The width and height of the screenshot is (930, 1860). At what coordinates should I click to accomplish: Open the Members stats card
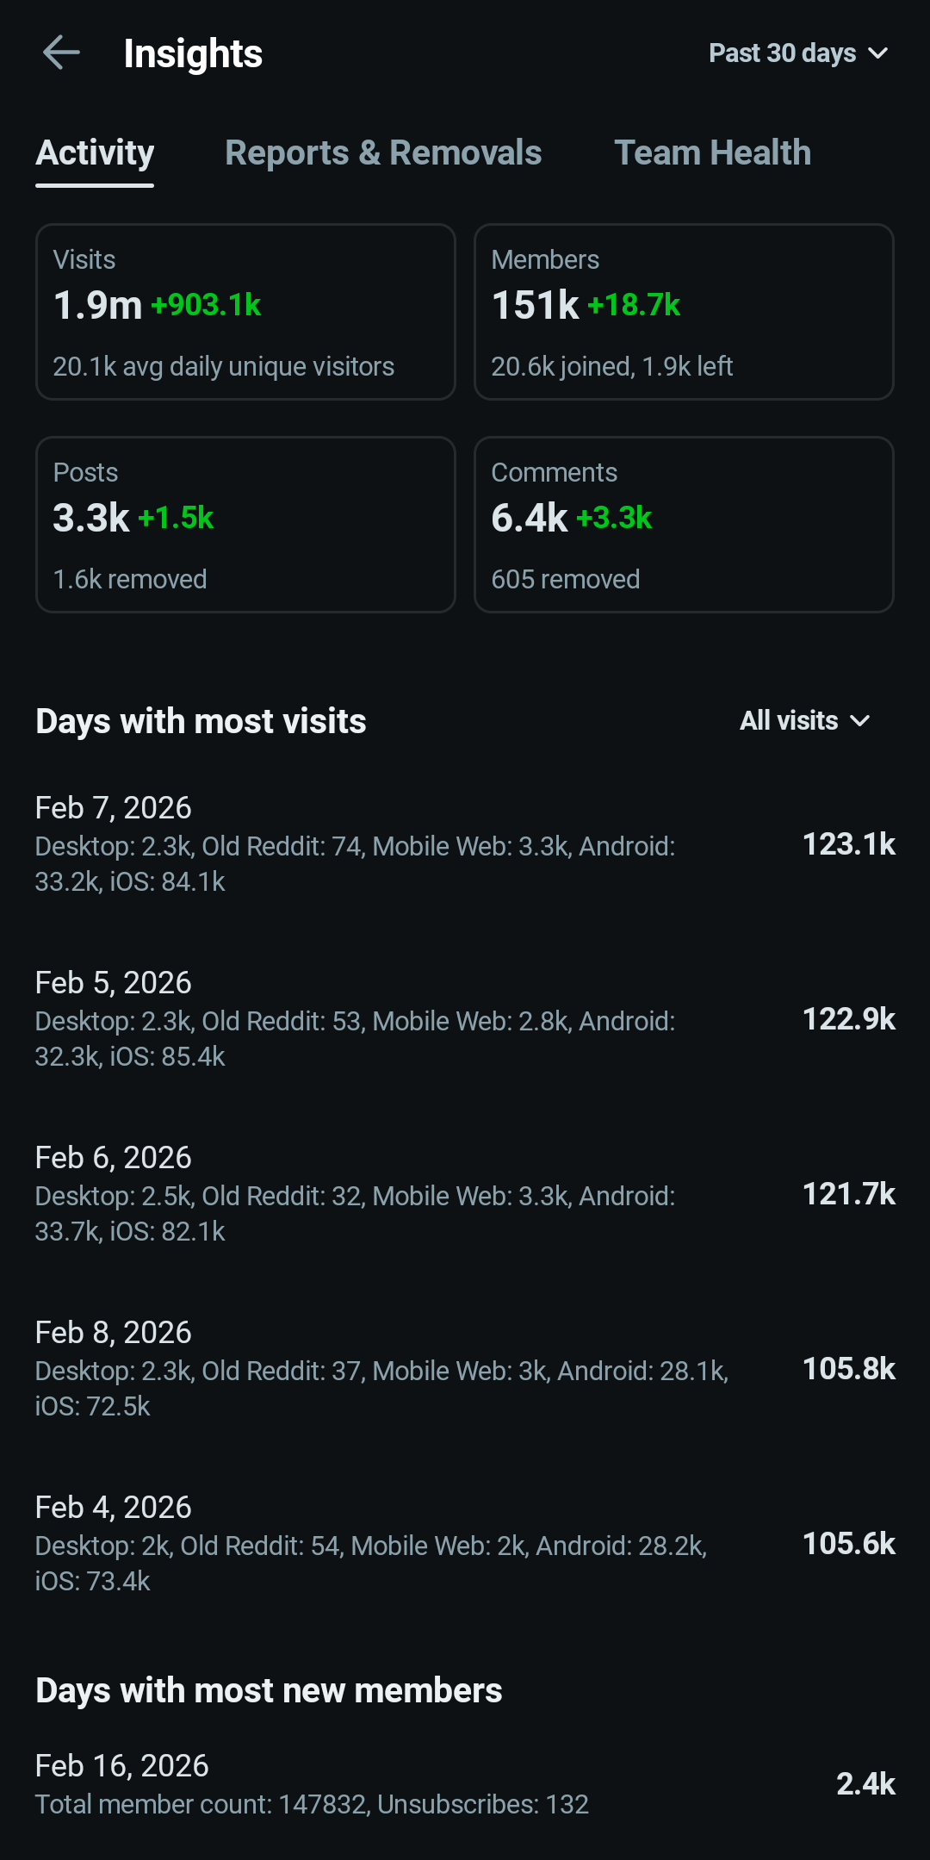[x=684, y=312]
